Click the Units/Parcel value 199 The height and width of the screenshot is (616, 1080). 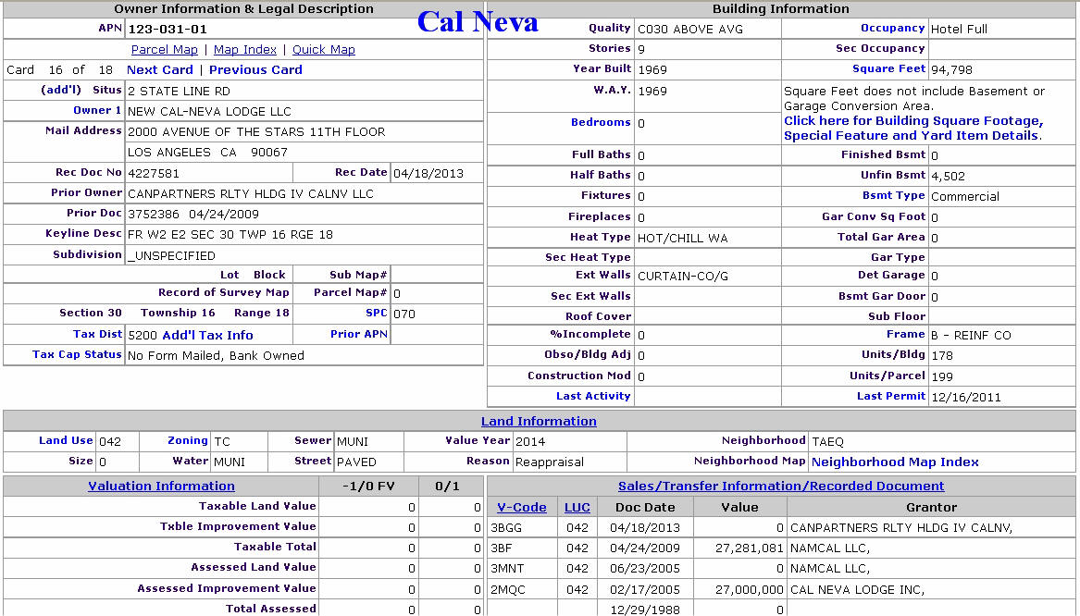(x=941, y=376)
